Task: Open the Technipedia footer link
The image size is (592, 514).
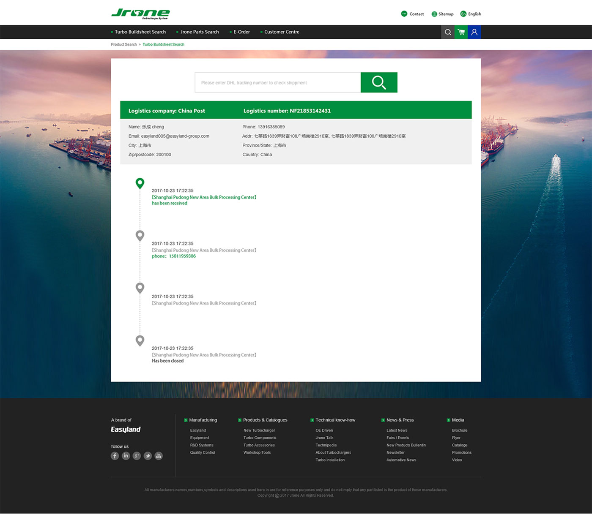Action: coord(326,445)
